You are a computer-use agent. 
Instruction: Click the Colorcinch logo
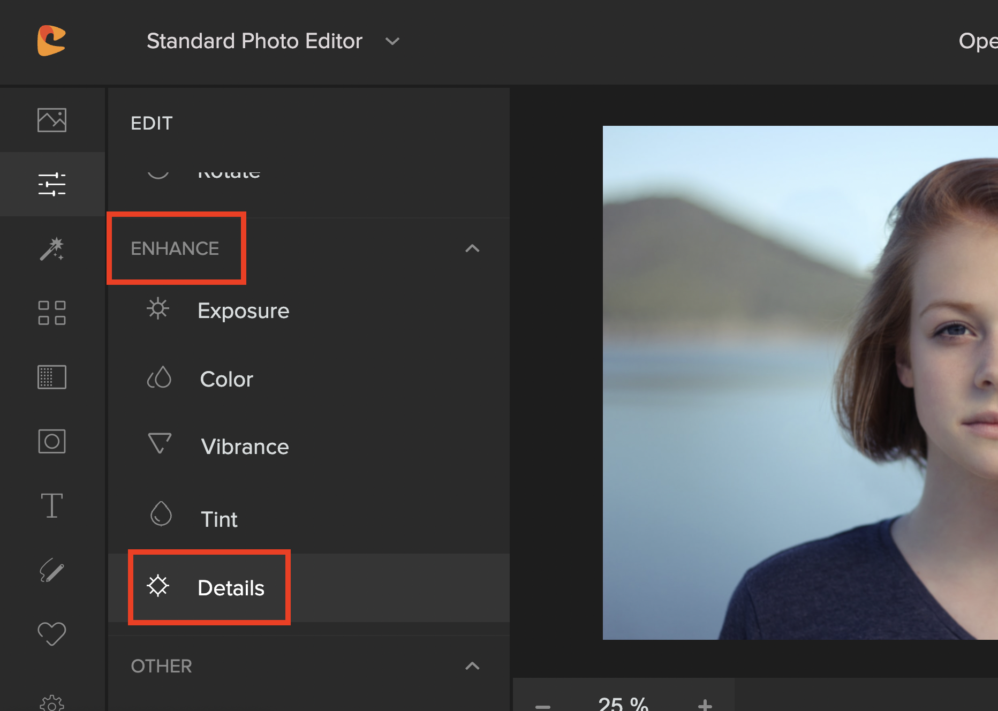coord(51,41)
